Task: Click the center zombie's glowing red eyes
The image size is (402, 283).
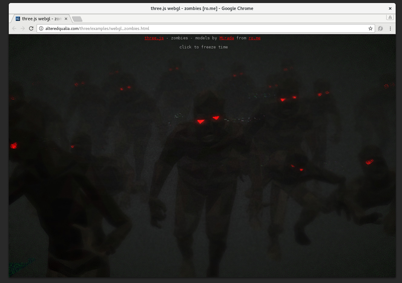Action: (x=208, y=120)
